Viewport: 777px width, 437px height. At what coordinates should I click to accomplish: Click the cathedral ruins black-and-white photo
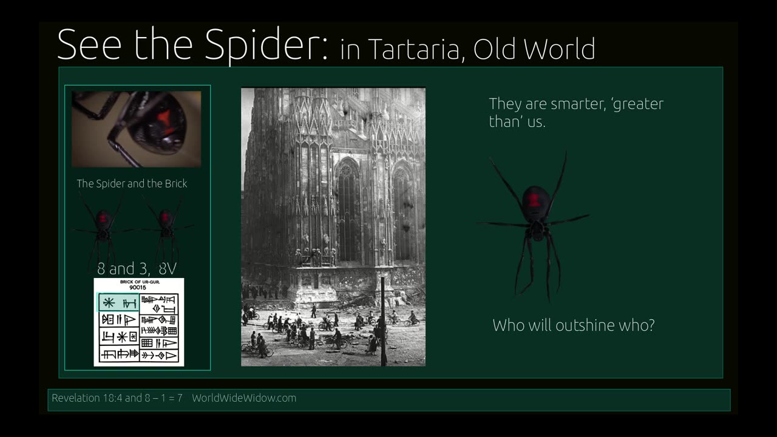click(333, 227)
